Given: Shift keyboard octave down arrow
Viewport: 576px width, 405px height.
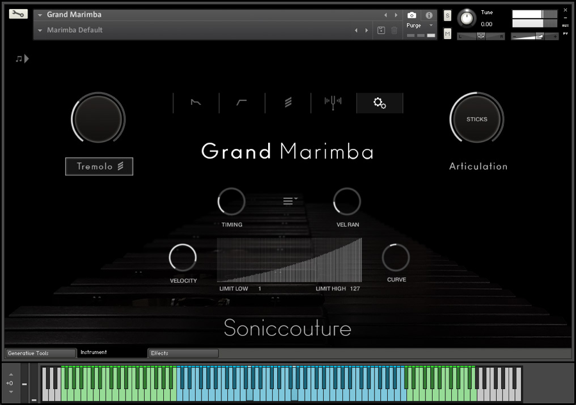Looking at the screenshot, I should coord(11,392).
